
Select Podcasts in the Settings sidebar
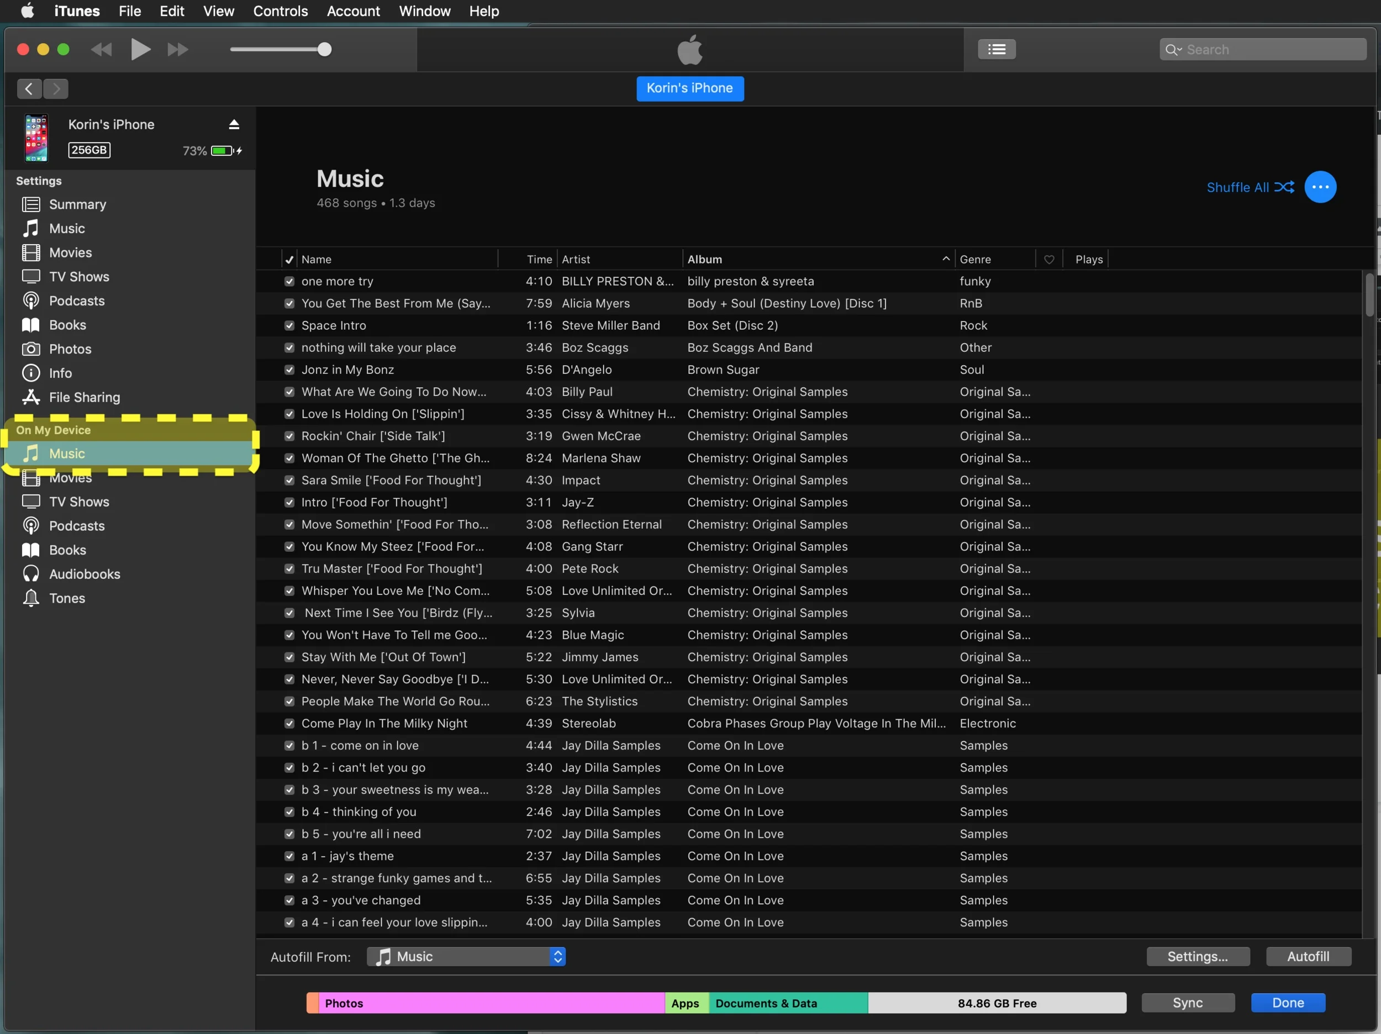pos(76,300)
